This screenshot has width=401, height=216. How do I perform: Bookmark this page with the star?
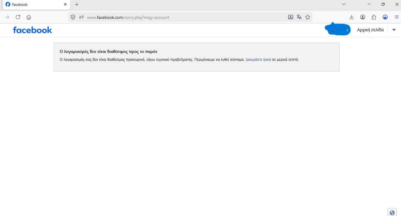[308, 17]
